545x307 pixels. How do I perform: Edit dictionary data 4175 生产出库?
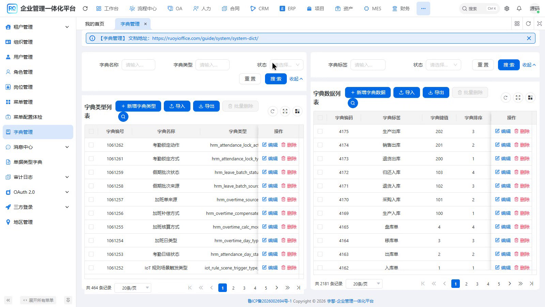503,131
